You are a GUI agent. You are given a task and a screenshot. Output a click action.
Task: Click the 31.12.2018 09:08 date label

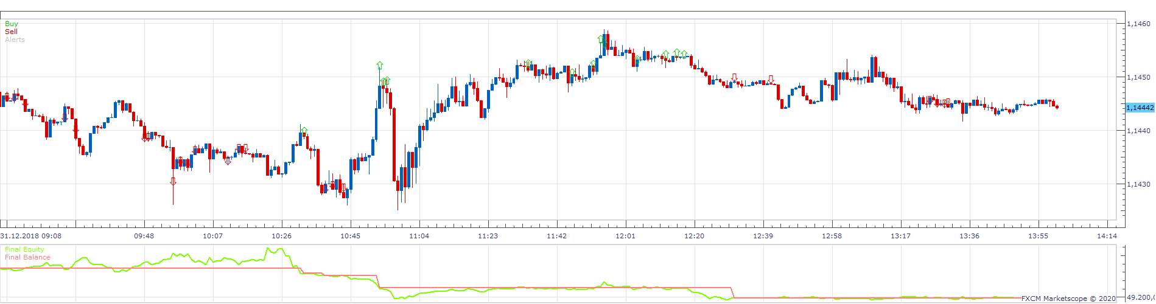click(x=30, y=236)
